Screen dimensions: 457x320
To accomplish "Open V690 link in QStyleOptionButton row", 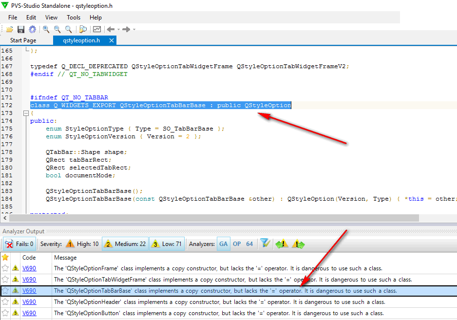I will click(x=29, y=313).
